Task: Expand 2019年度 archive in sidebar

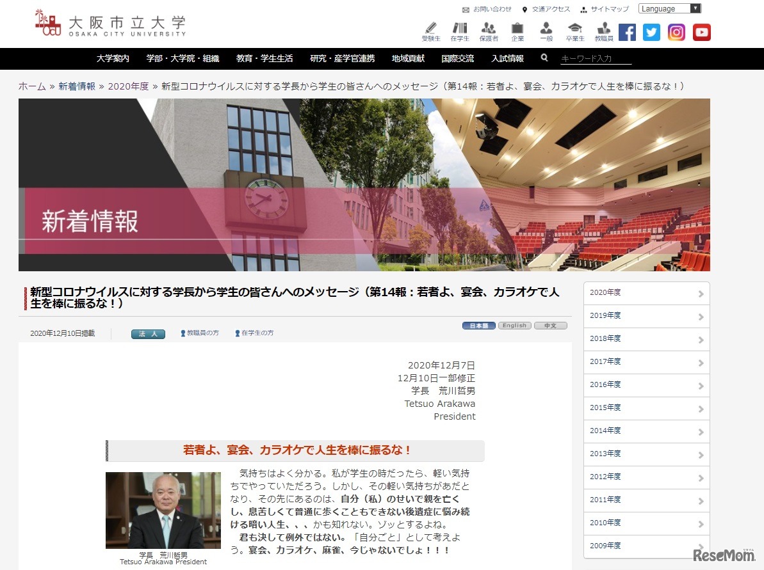Action: pyautogui.click(x=647, y=316)
